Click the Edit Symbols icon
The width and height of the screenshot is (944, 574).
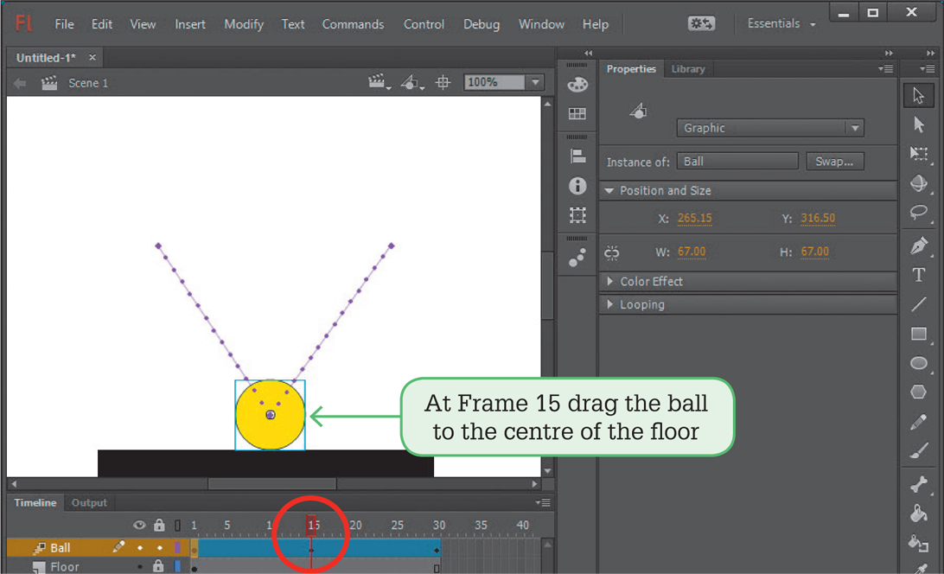coord(412,82)
